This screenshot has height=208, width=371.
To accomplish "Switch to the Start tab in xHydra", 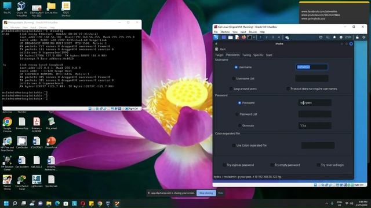I will pyautogui.click(x=269, y=55).
